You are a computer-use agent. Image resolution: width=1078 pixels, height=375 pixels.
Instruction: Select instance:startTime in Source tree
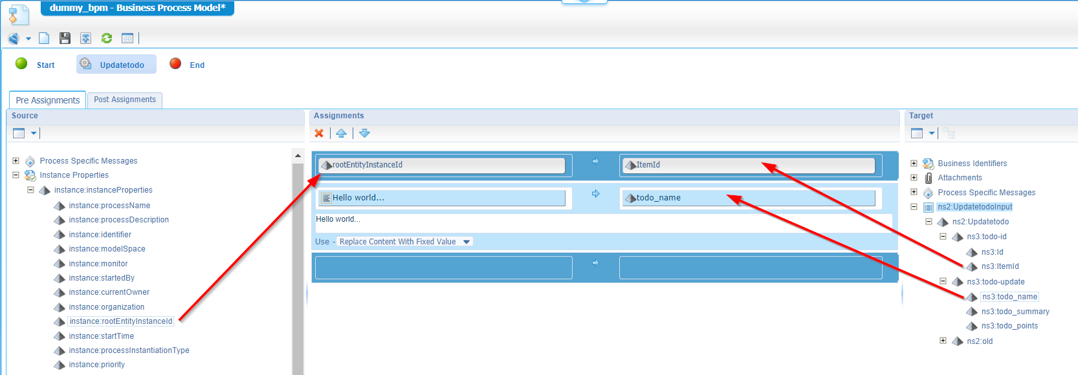(x=102, y=336)
